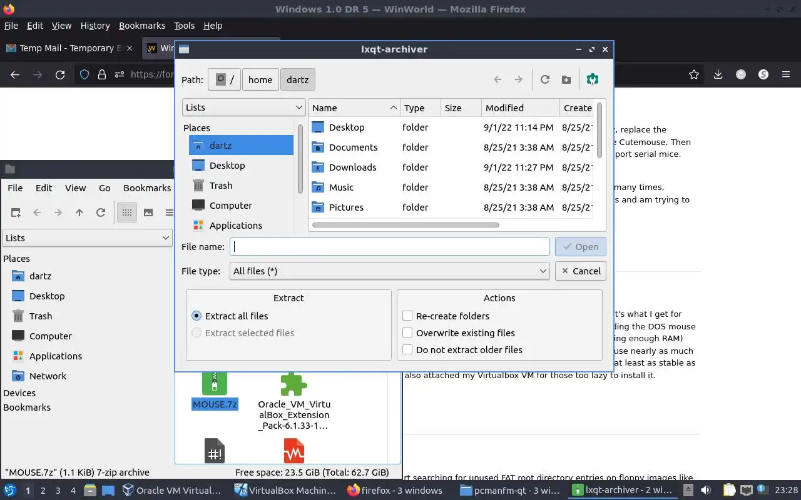Open Firefox's File menu
This screenshot has height=500, width=801.
coord(11,26)
